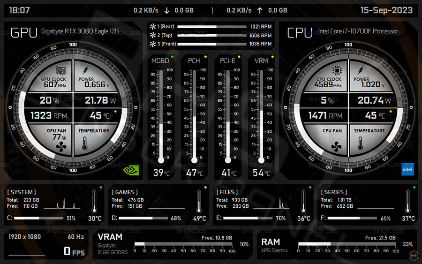This screenshot has width=422, height=264.
Task: Click the 607 MHz GPU clock value
Action: tap(55, 84)
